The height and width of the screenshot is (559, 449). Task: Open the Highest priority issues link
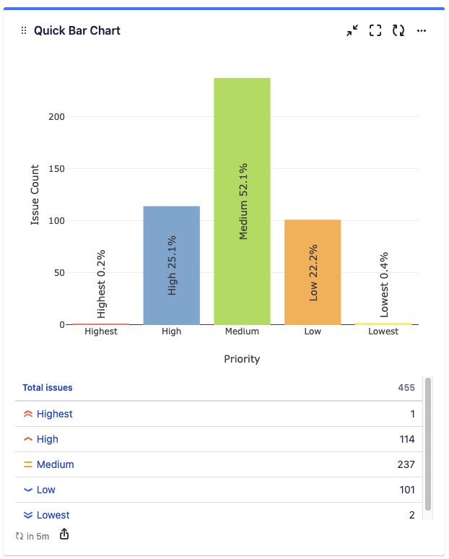pos(55,415)
